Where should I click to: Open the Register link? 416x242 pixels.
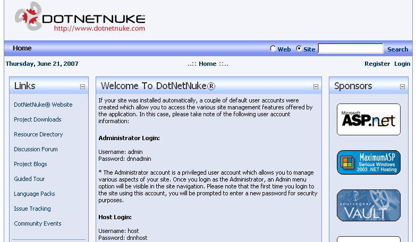click(377, 64)
